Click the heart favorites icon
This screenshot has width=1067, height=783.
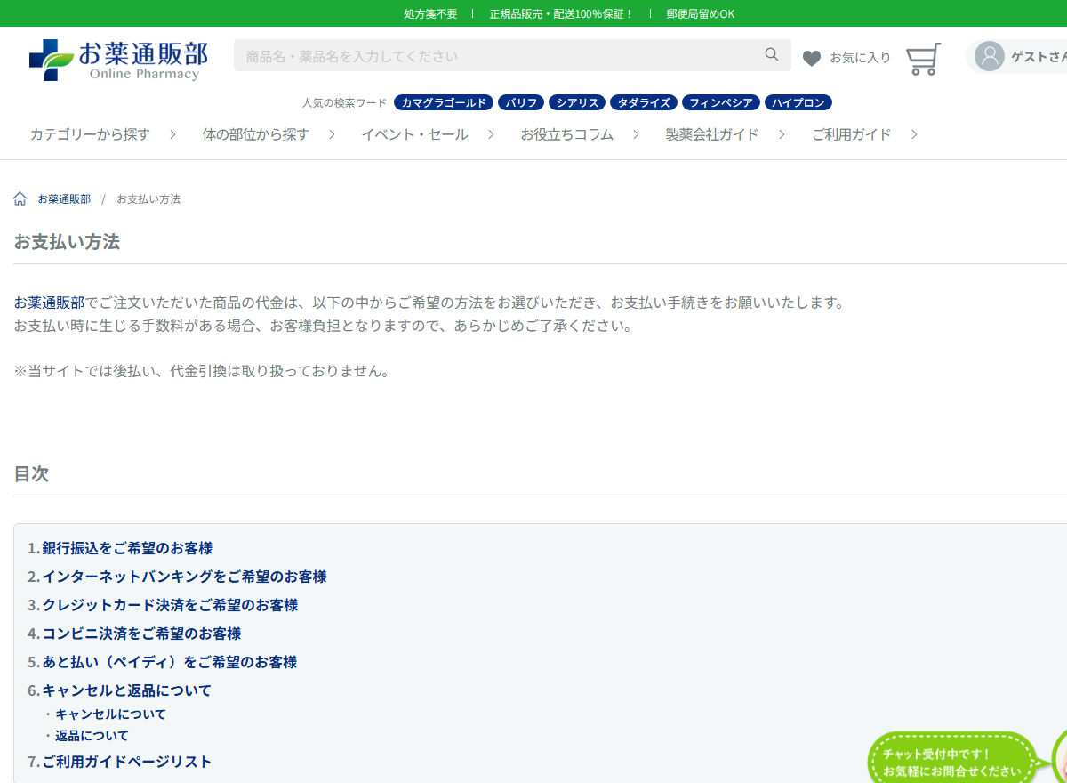[x=812, y=59]
